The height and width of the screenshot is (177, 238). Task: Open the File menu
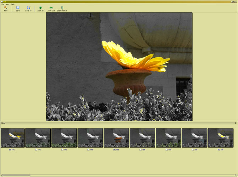click(2, 4)
